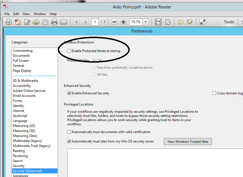Open the Window menu
The width and height of the screenshot is (243, 177).
pyautogui.click(x=40, y=14)
